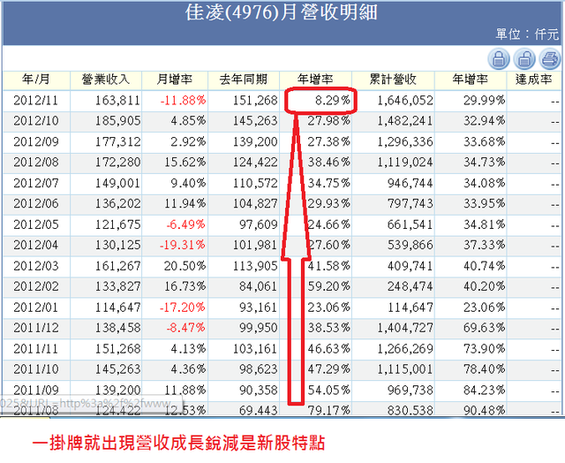Click the revenue value 185,905
565x463 pixels.
(117, 121)
